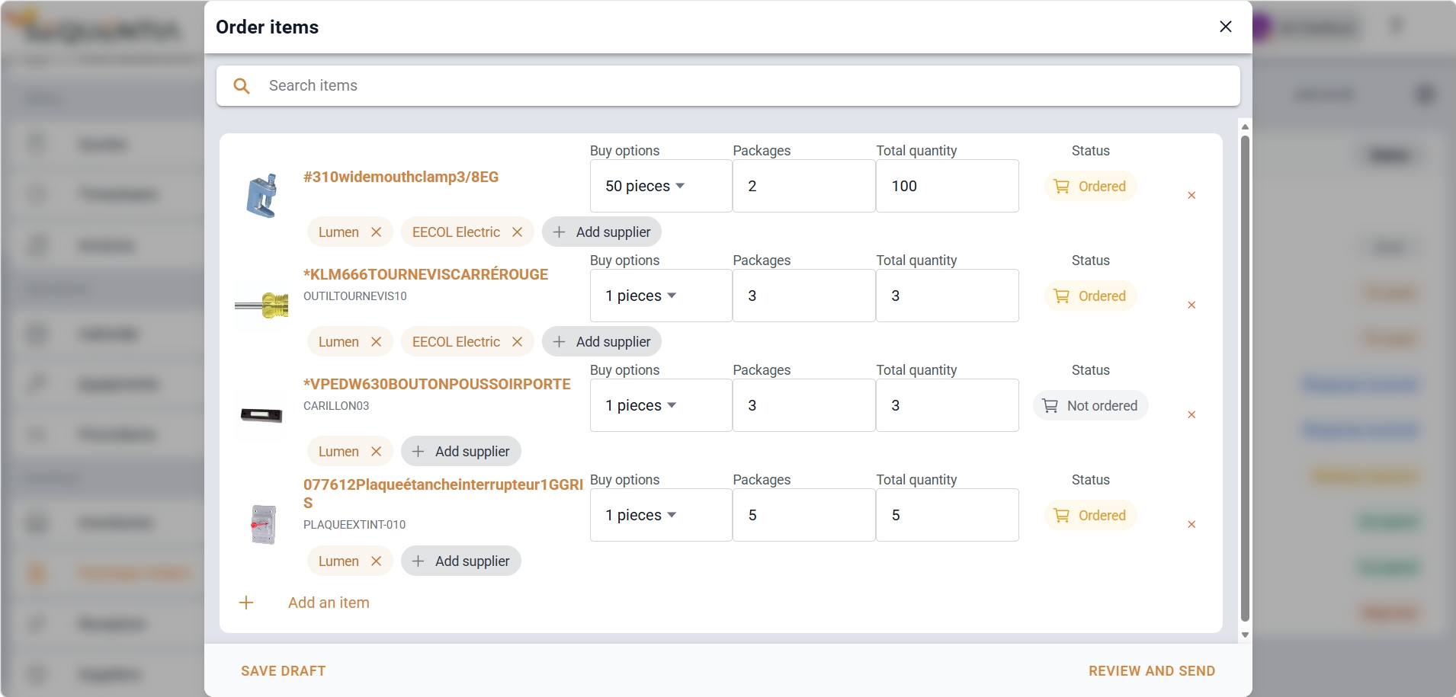Open the #310widemouthclamp3/8EG item link
The width and height of the screenshot is (1456, 697).
click(401, 177)
